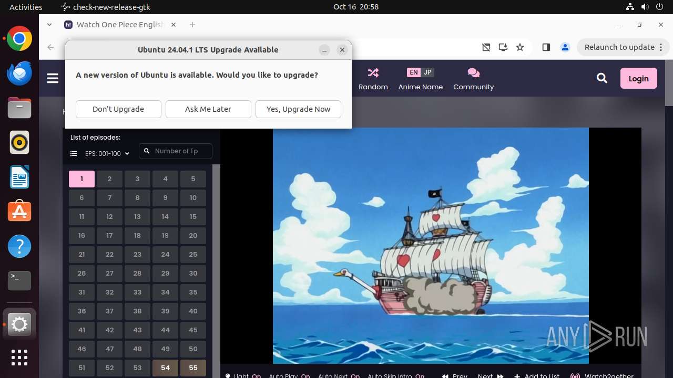The width and height of the screenshot is (673, 378).
Task: Open Watch2gether option
Action: (x=603, y=376)
